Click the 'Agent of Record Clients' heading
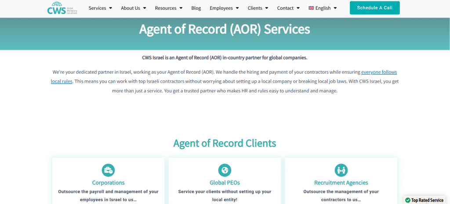 [x=225, y=143]
